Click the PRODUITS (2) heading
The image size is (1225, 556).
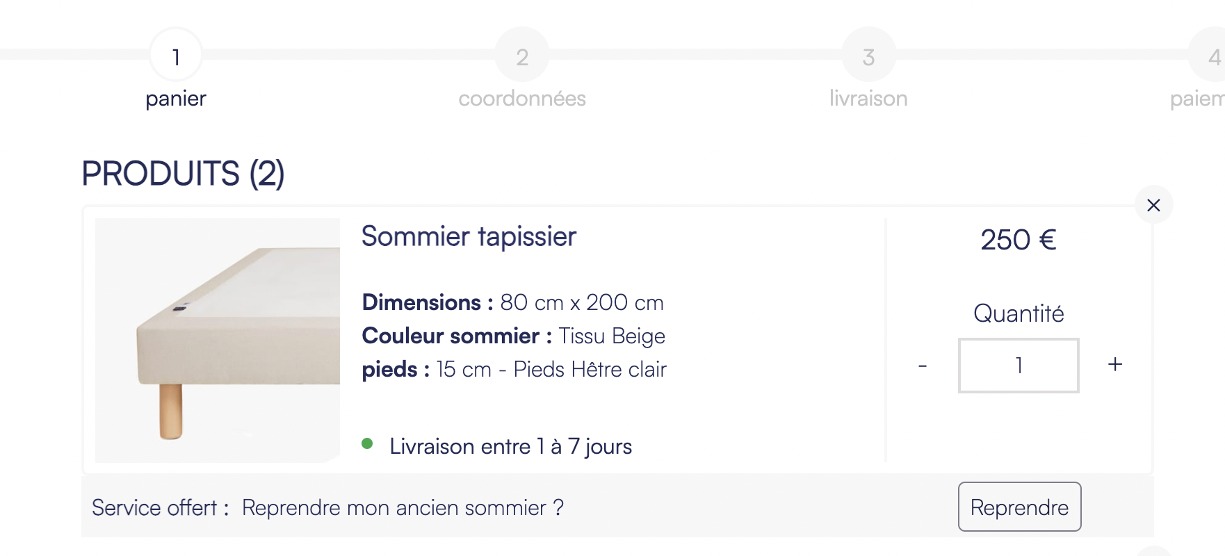[184, 174]
